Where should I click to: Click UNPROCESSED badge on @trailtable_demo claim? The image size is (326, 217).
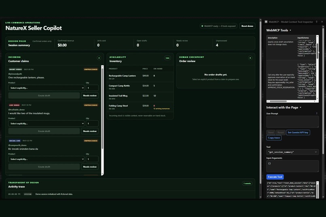pos(91,105)
